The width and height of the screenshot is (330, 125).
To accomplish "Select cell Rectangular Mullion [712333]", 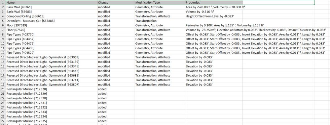I will (52, 112).
